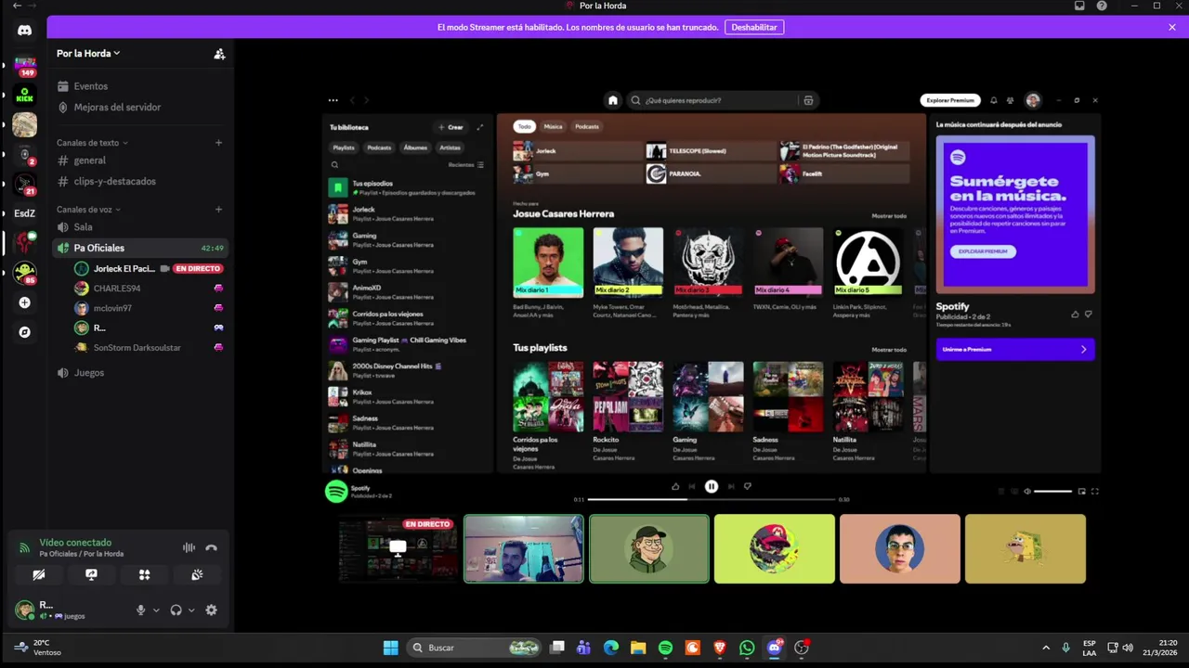
Task: Open WhatsApp from the Windows taskbar
Action: (x=747, y=648)
